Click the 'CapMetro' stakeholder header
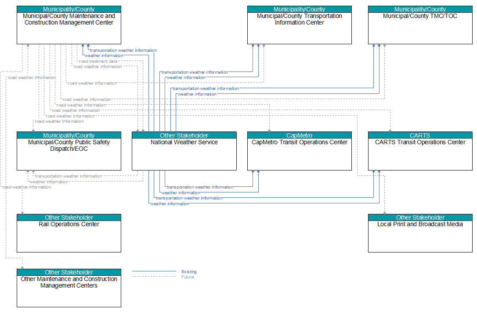The image size is (477, 313). coord(300,135)
